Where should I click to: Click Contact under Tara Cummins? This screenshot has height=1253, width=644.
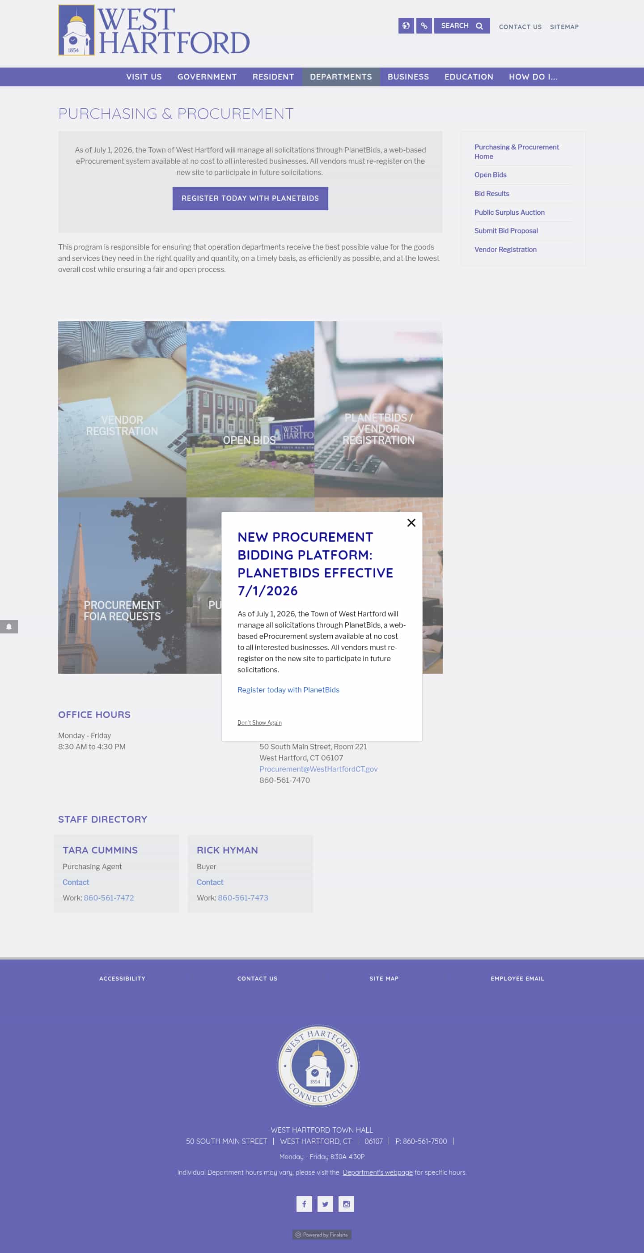tap(76, 882)
